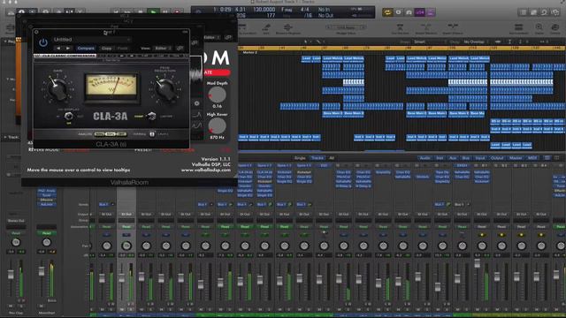Click the CLA-3A Peak Reduction knob
The height and width of the screenshot is (318, 566).
click(165, 88)
